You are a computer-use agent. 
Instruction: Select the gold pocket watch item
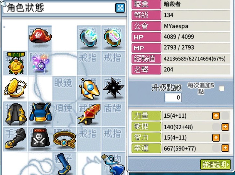tap(15, 88)
